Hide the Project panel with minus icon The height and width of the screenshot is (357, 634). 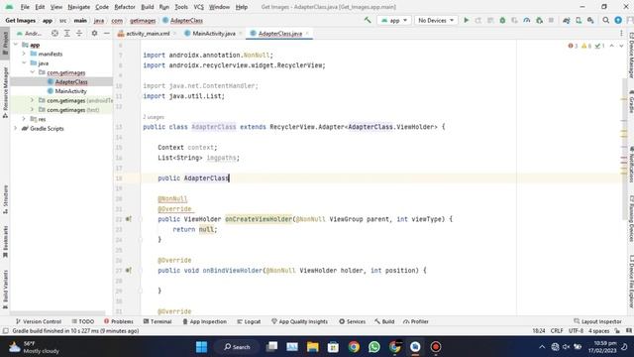pyautogui.click(x=106, y=33)
